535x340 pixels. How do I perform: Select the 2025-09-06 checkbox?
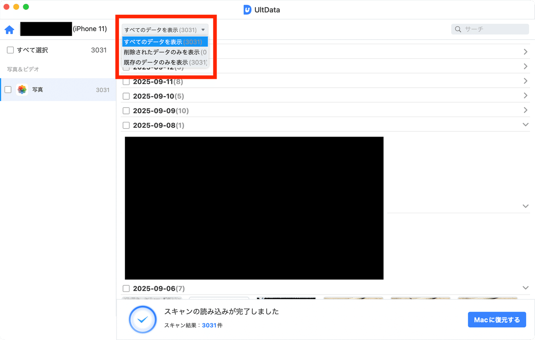(126, 288)
